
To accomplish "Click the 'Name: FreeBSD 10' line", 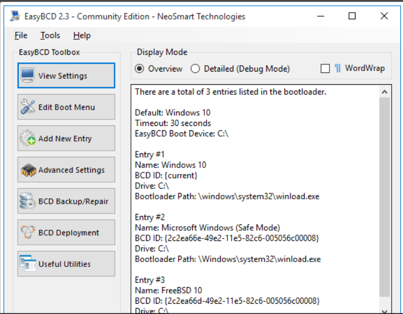I will (169, 290).
